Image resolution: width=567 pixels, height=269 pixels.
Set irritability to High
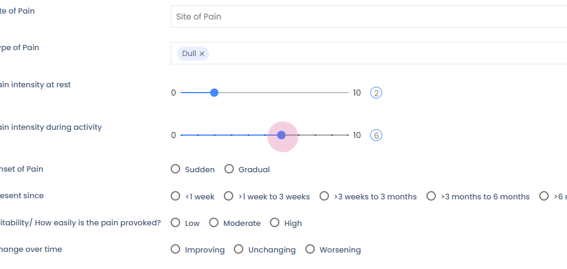pyautogui.click(x=275, y=223)
